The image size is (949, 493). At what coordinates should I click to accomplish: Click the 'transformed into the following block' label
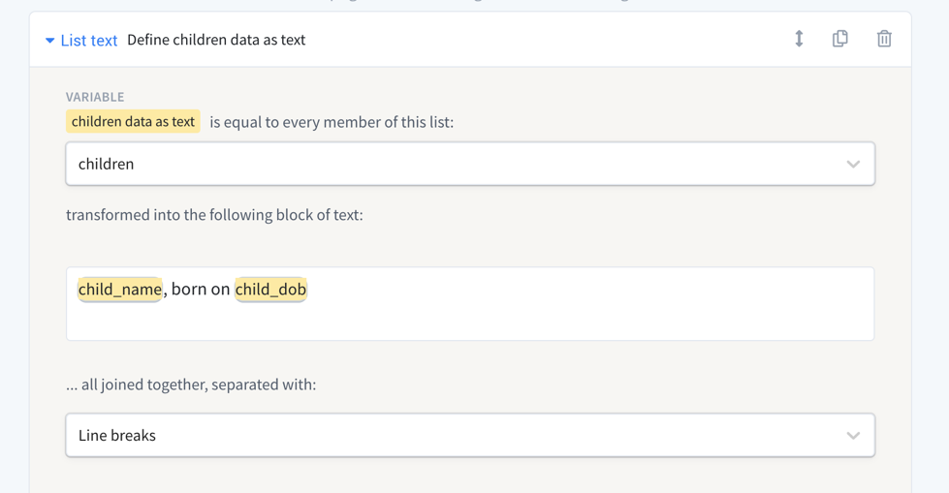pos(214,214)
